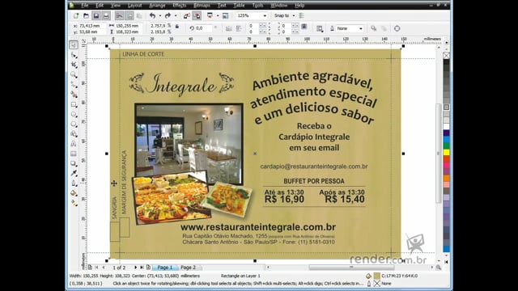Click the rotation angle input field
The image size is (518, 291).
coord(203,28)
